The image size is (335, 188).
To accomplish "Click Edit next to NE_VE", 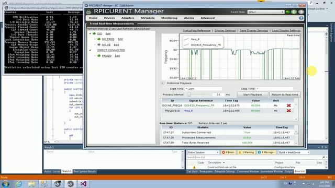I will pos(116,45).
